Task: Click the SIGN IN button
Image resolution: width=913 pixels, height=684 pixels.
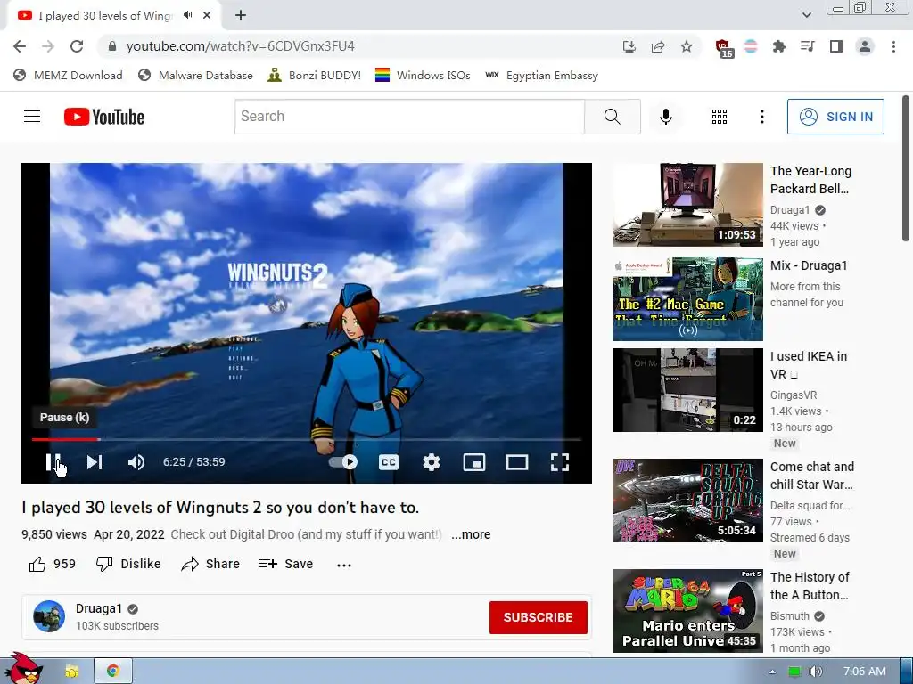Action: 835,117
